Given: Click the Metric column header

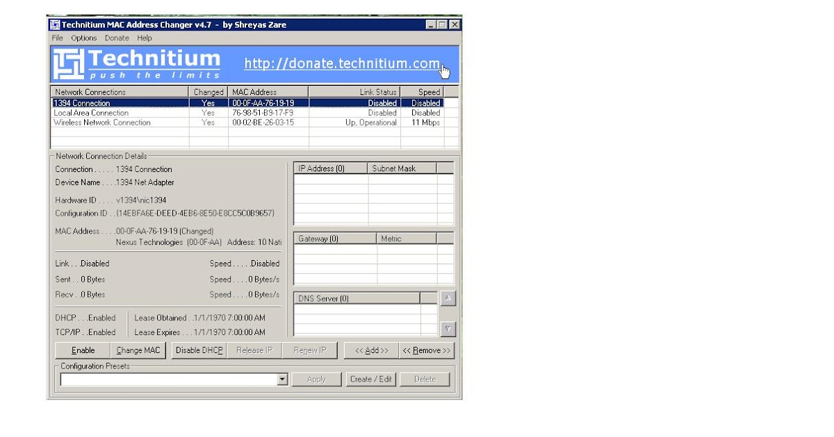Looking at the screenshot, I should (x=407, y=239).
